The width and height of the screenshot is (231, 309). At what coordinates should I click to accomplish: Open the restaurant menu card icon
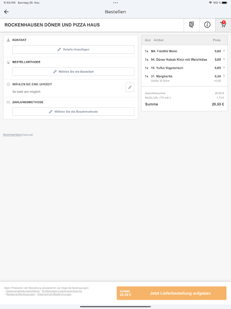(191, 25)
